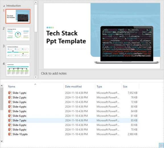Click slide panel scroll up arrow
164x148 pixels.
[x=36, y=2]
